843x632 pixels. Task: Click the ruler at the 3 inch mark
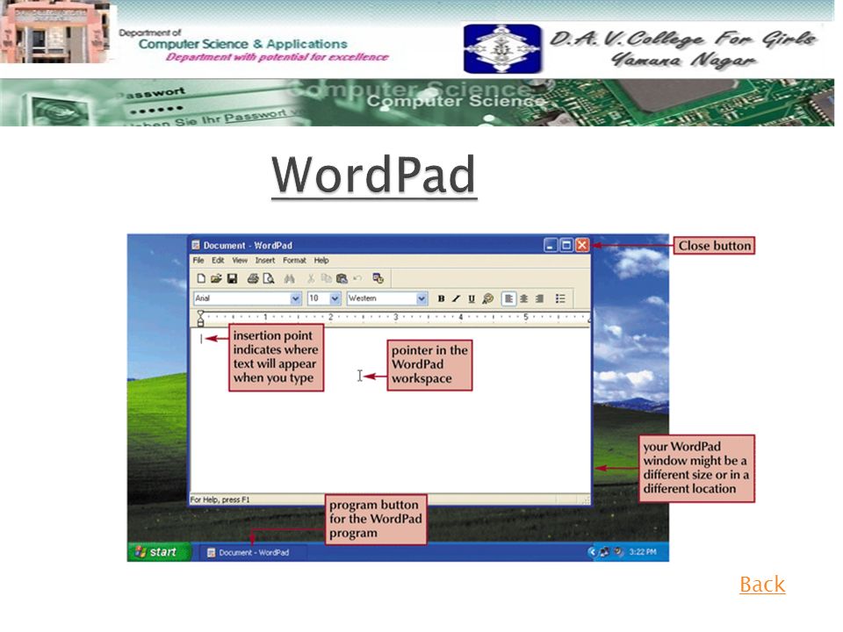pyautogui.click(x=396, y=317)
